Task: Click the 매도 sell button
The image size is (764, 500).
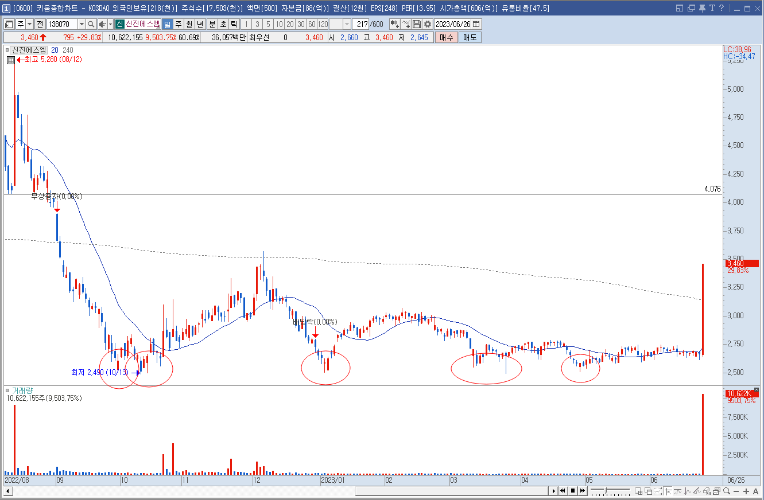Action: click(x=470, y=37)
